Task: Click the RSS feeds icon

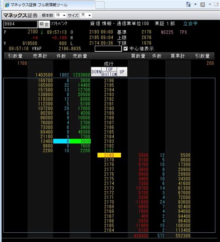Action: click(203, 5)
